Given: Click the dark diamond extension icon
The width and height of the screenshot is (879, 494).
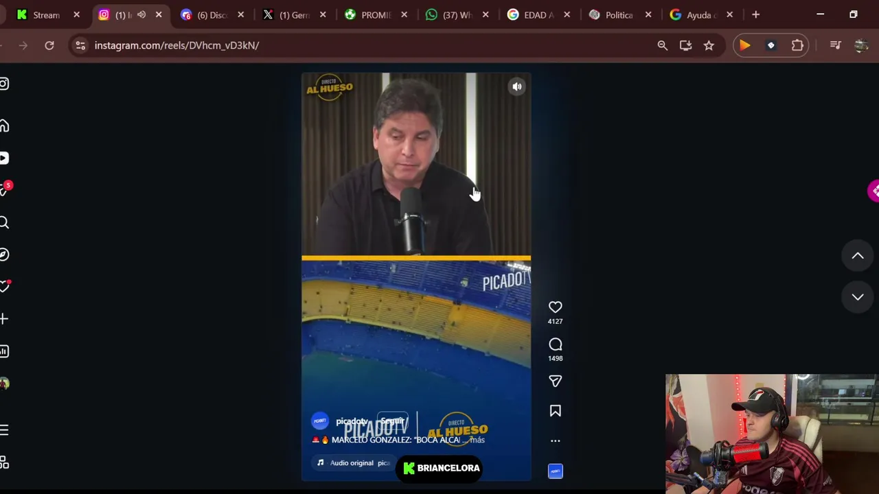Looking at the screenshot, I should point(770,45).
